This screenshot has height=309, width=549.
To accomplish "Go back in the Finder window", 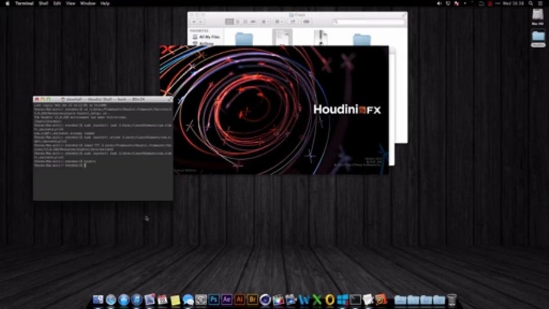I will [x=195, y=21].
